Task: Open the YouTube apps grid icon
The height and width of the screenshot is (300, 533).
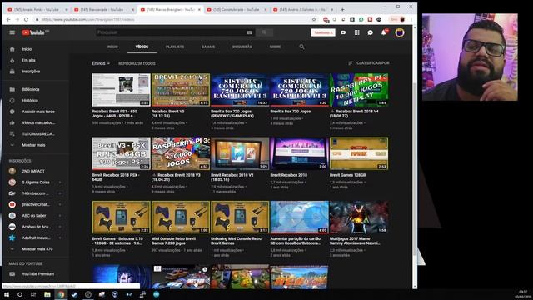Action: pyautogui.click(x=357, y=32)
